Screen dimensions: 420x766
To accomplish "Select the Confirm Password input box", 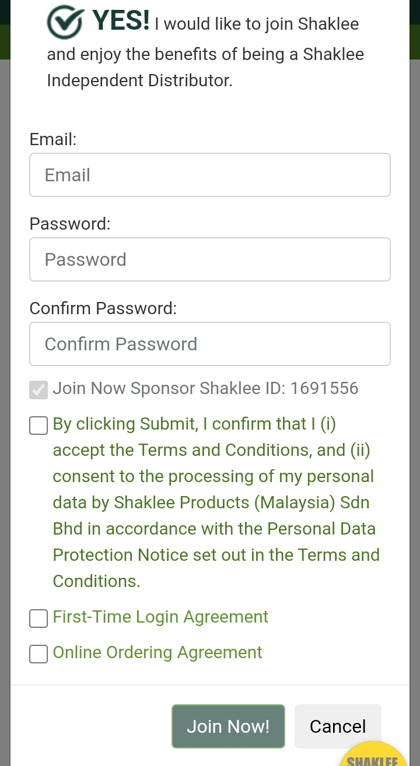I will click(x=210, y=344).
